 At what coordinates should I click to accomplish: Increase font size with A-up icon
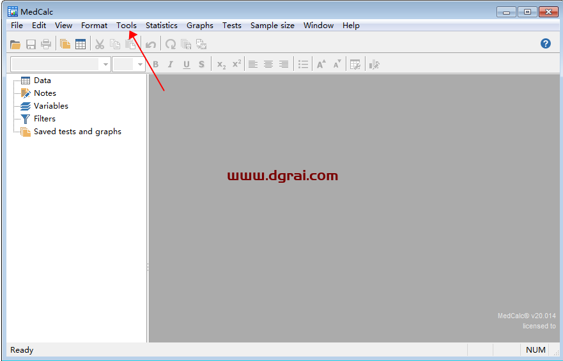click(x=321, y=65)
